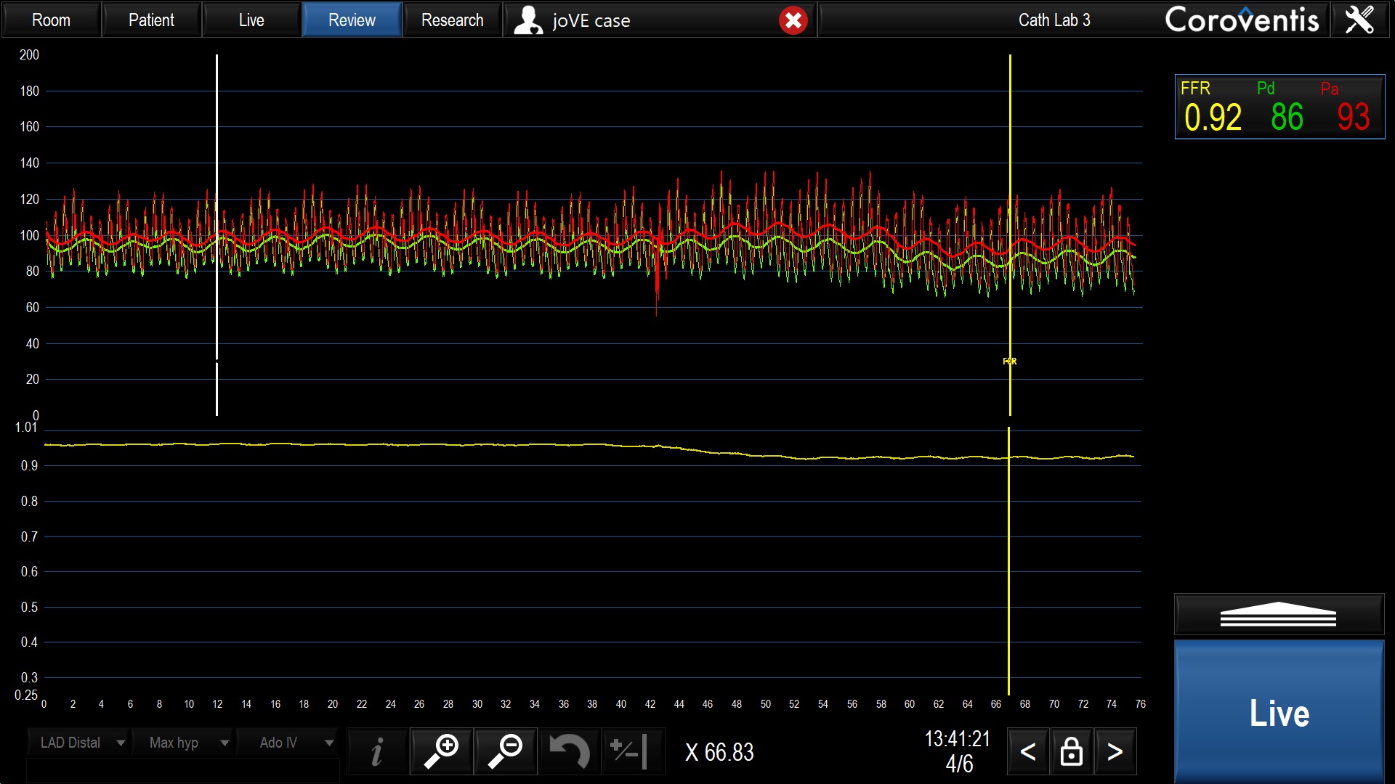This screenshot has height=784, width=1395.
Task: Click the yellow FFR cursor marker line
Action: click(1009, 361)
